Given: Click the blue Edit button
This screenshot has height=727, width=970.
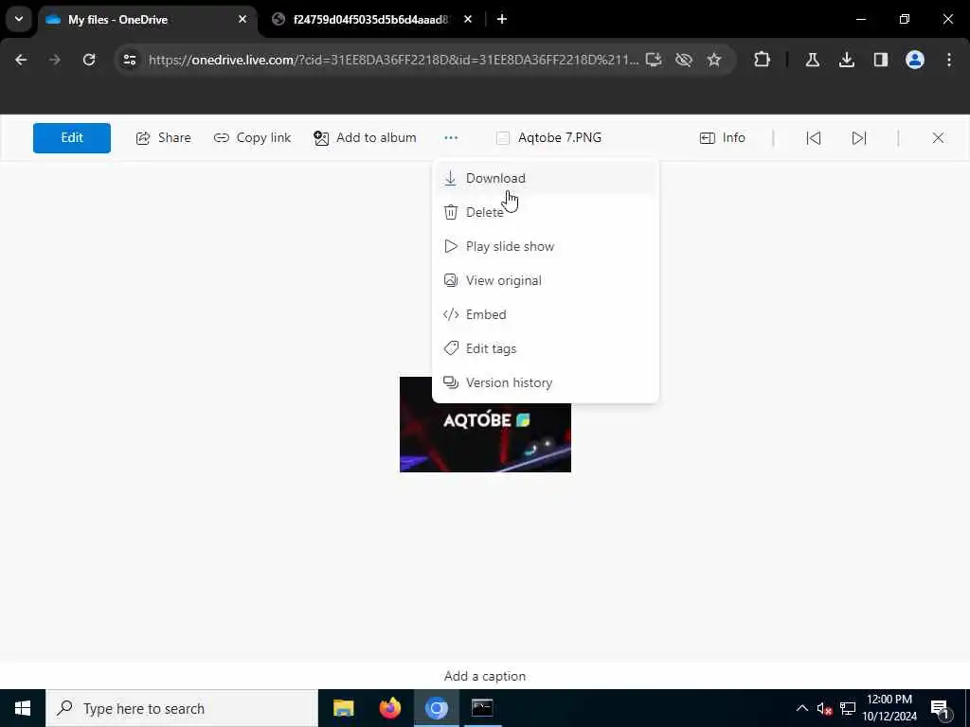Looking at the screenshot, I should point(72,138).
